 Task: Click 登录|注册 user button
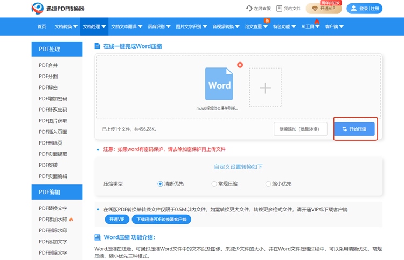pyautogui.click(x=364, y=9)
